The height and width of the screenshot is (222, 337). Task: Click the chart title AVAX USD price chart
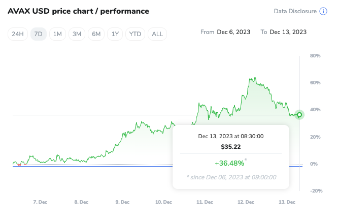click(78, 11)
